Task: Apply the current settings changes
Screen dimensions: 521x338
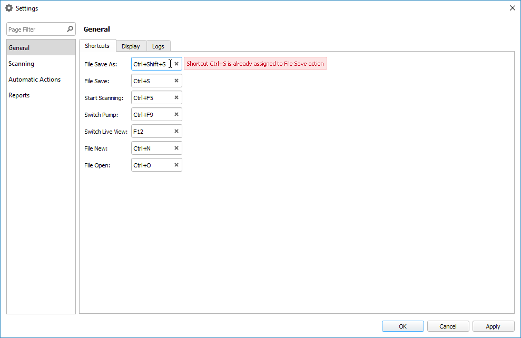Action: 493,326
